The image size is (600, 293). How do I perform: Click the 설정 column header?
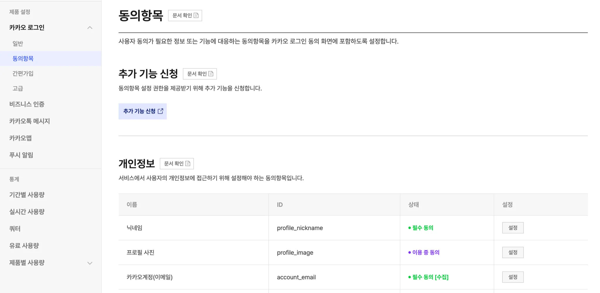click(541, 205)
